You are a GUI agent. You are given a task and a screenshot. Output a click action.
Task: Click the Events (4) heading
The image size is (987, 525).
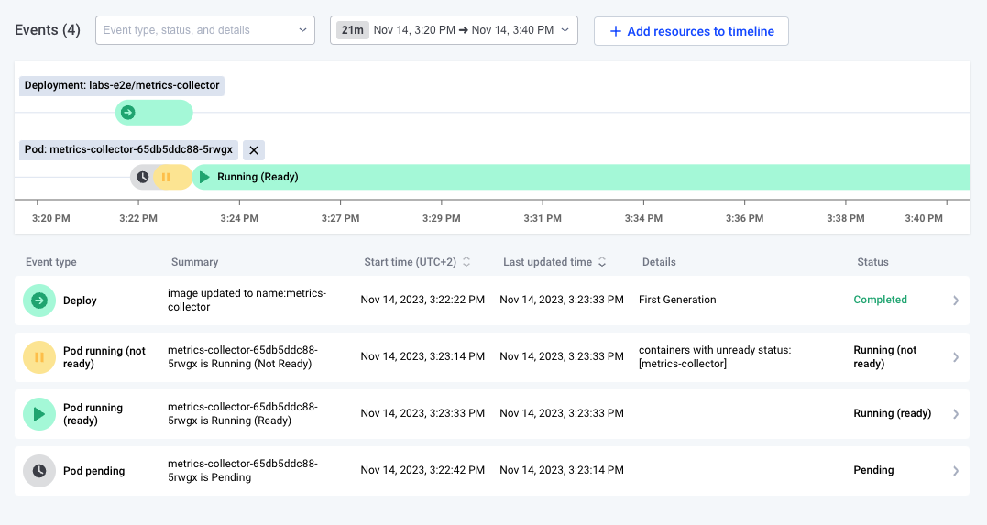click(48, 30)
